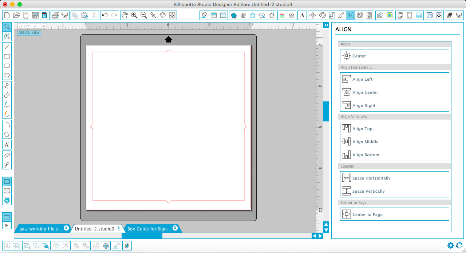Select the Knife tool

7,165
